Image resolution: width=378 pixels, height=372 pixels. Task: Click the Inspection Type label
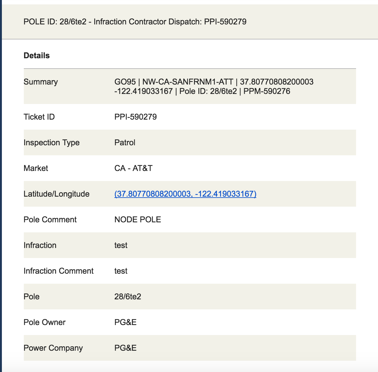pyautogui.click(x=51, y=143)
